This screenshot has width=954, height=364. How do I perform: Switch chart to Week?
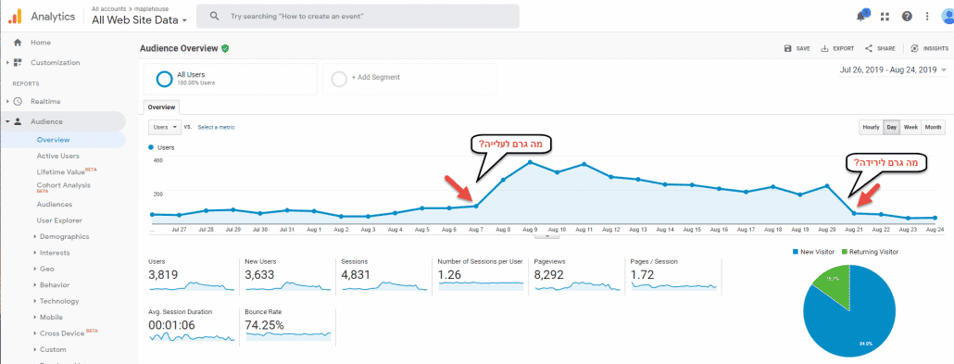coord(910,127)
